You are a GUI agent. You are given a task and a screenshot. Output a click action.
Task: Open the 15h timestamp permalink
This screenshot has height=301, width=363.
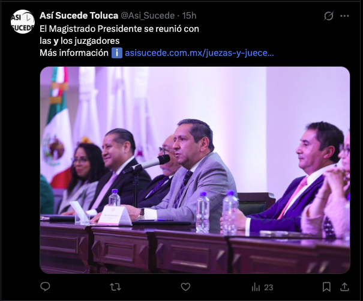[x=189, y=16]
